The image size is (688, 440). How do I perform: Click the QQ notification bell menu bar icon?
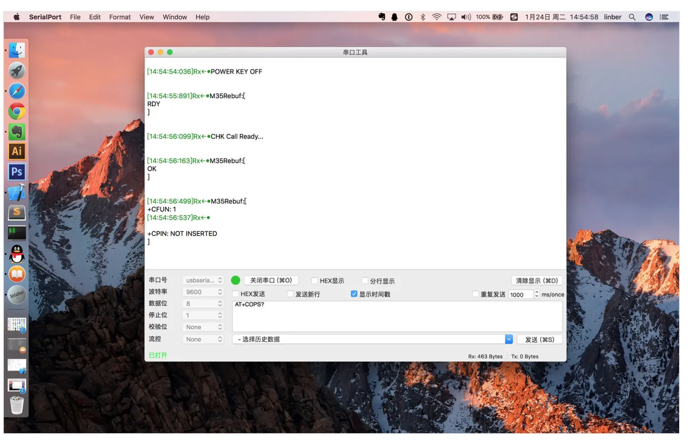click(x=395, y=17)
